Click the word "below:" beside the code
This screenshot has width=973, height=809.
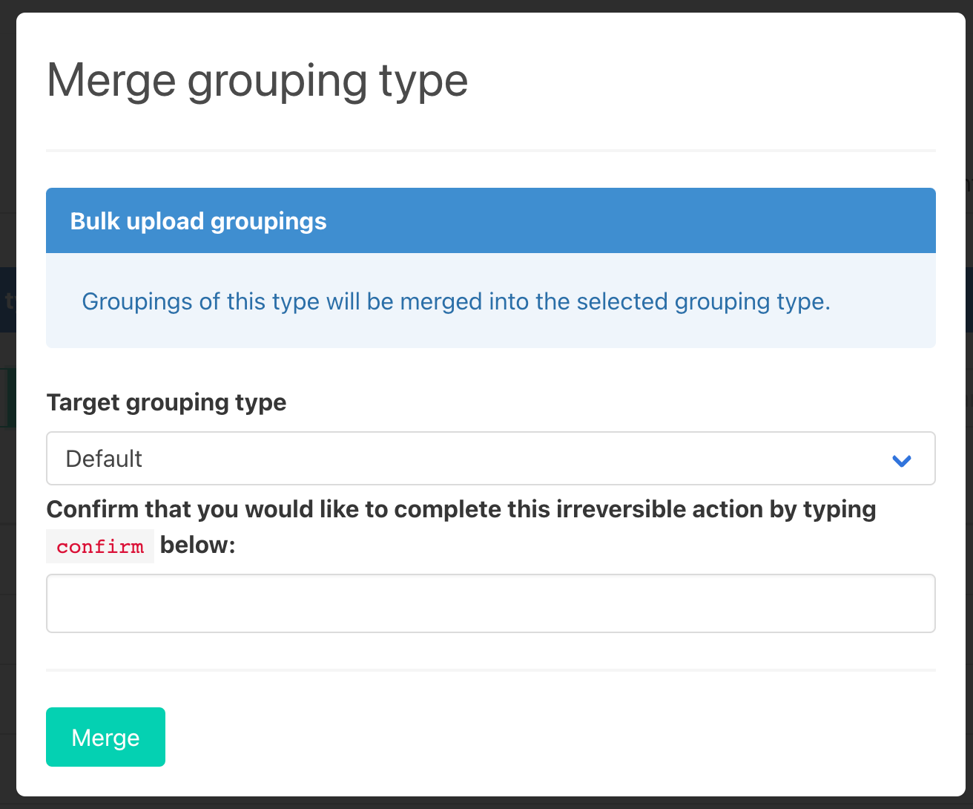coord(197,546)
